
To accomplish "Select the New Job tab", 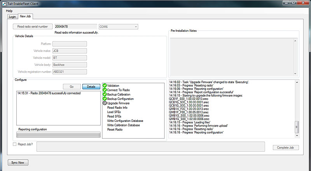I will point(26,17).
